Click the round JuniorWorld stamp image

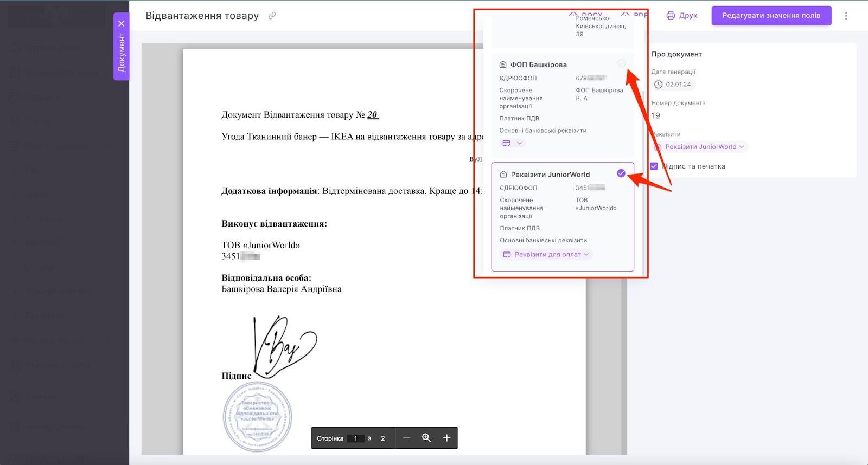click(x=257, y=416)
